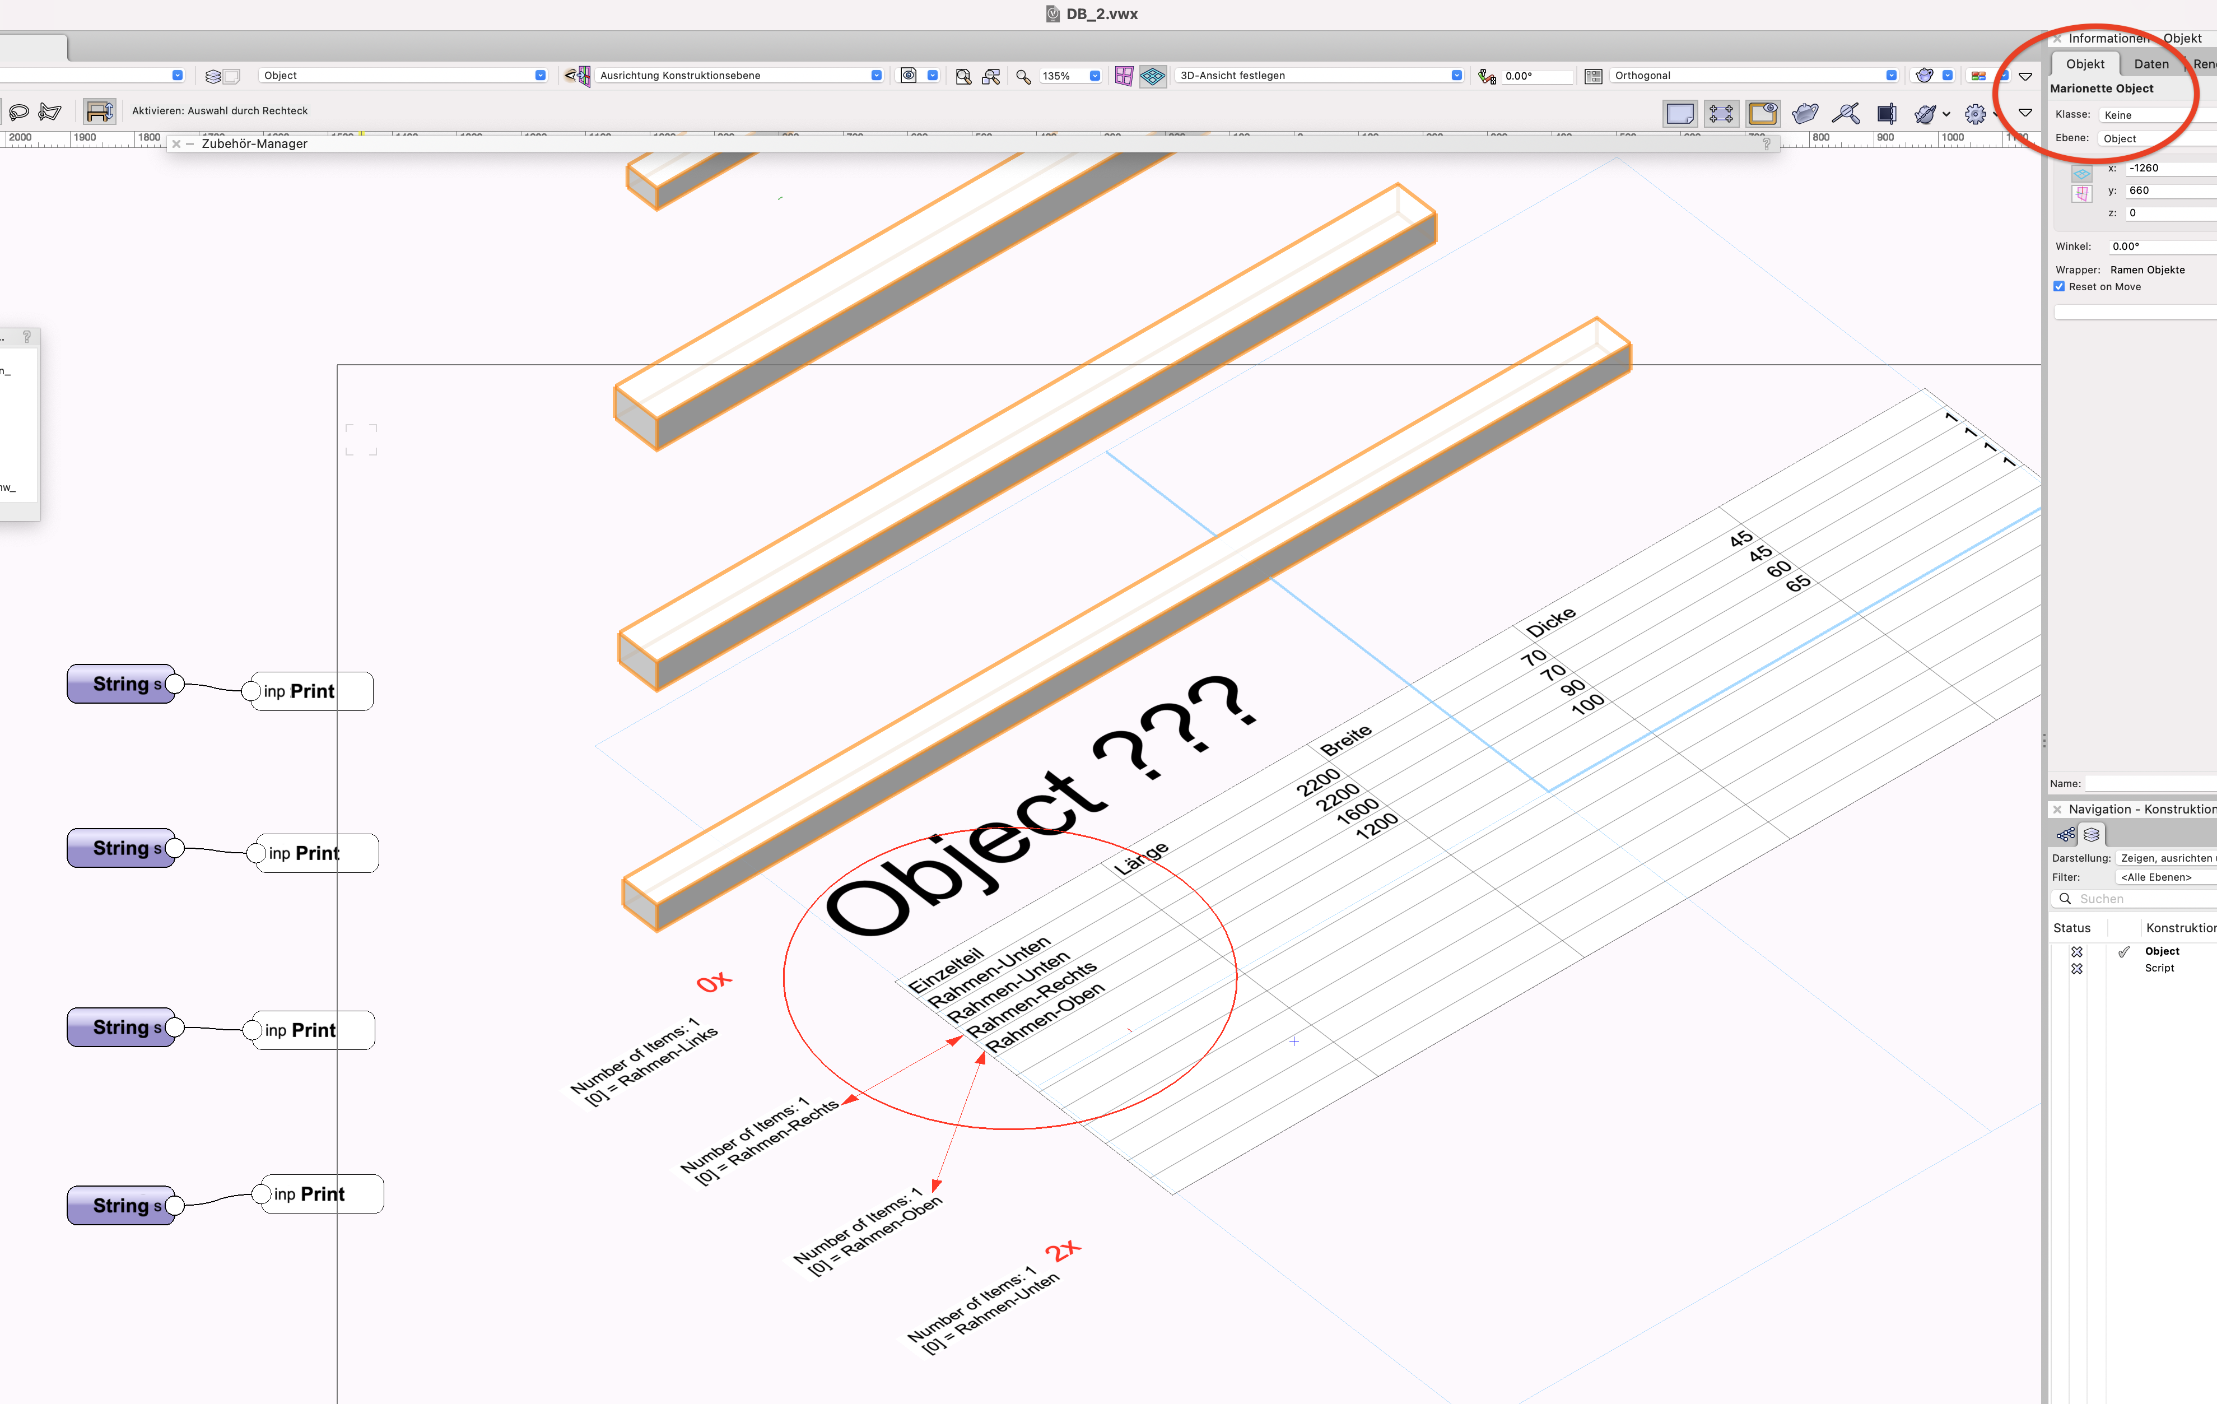2217x1404 pixels.
Task: Click the rectangle selection mode icon
Action: [x=100, y=111]
